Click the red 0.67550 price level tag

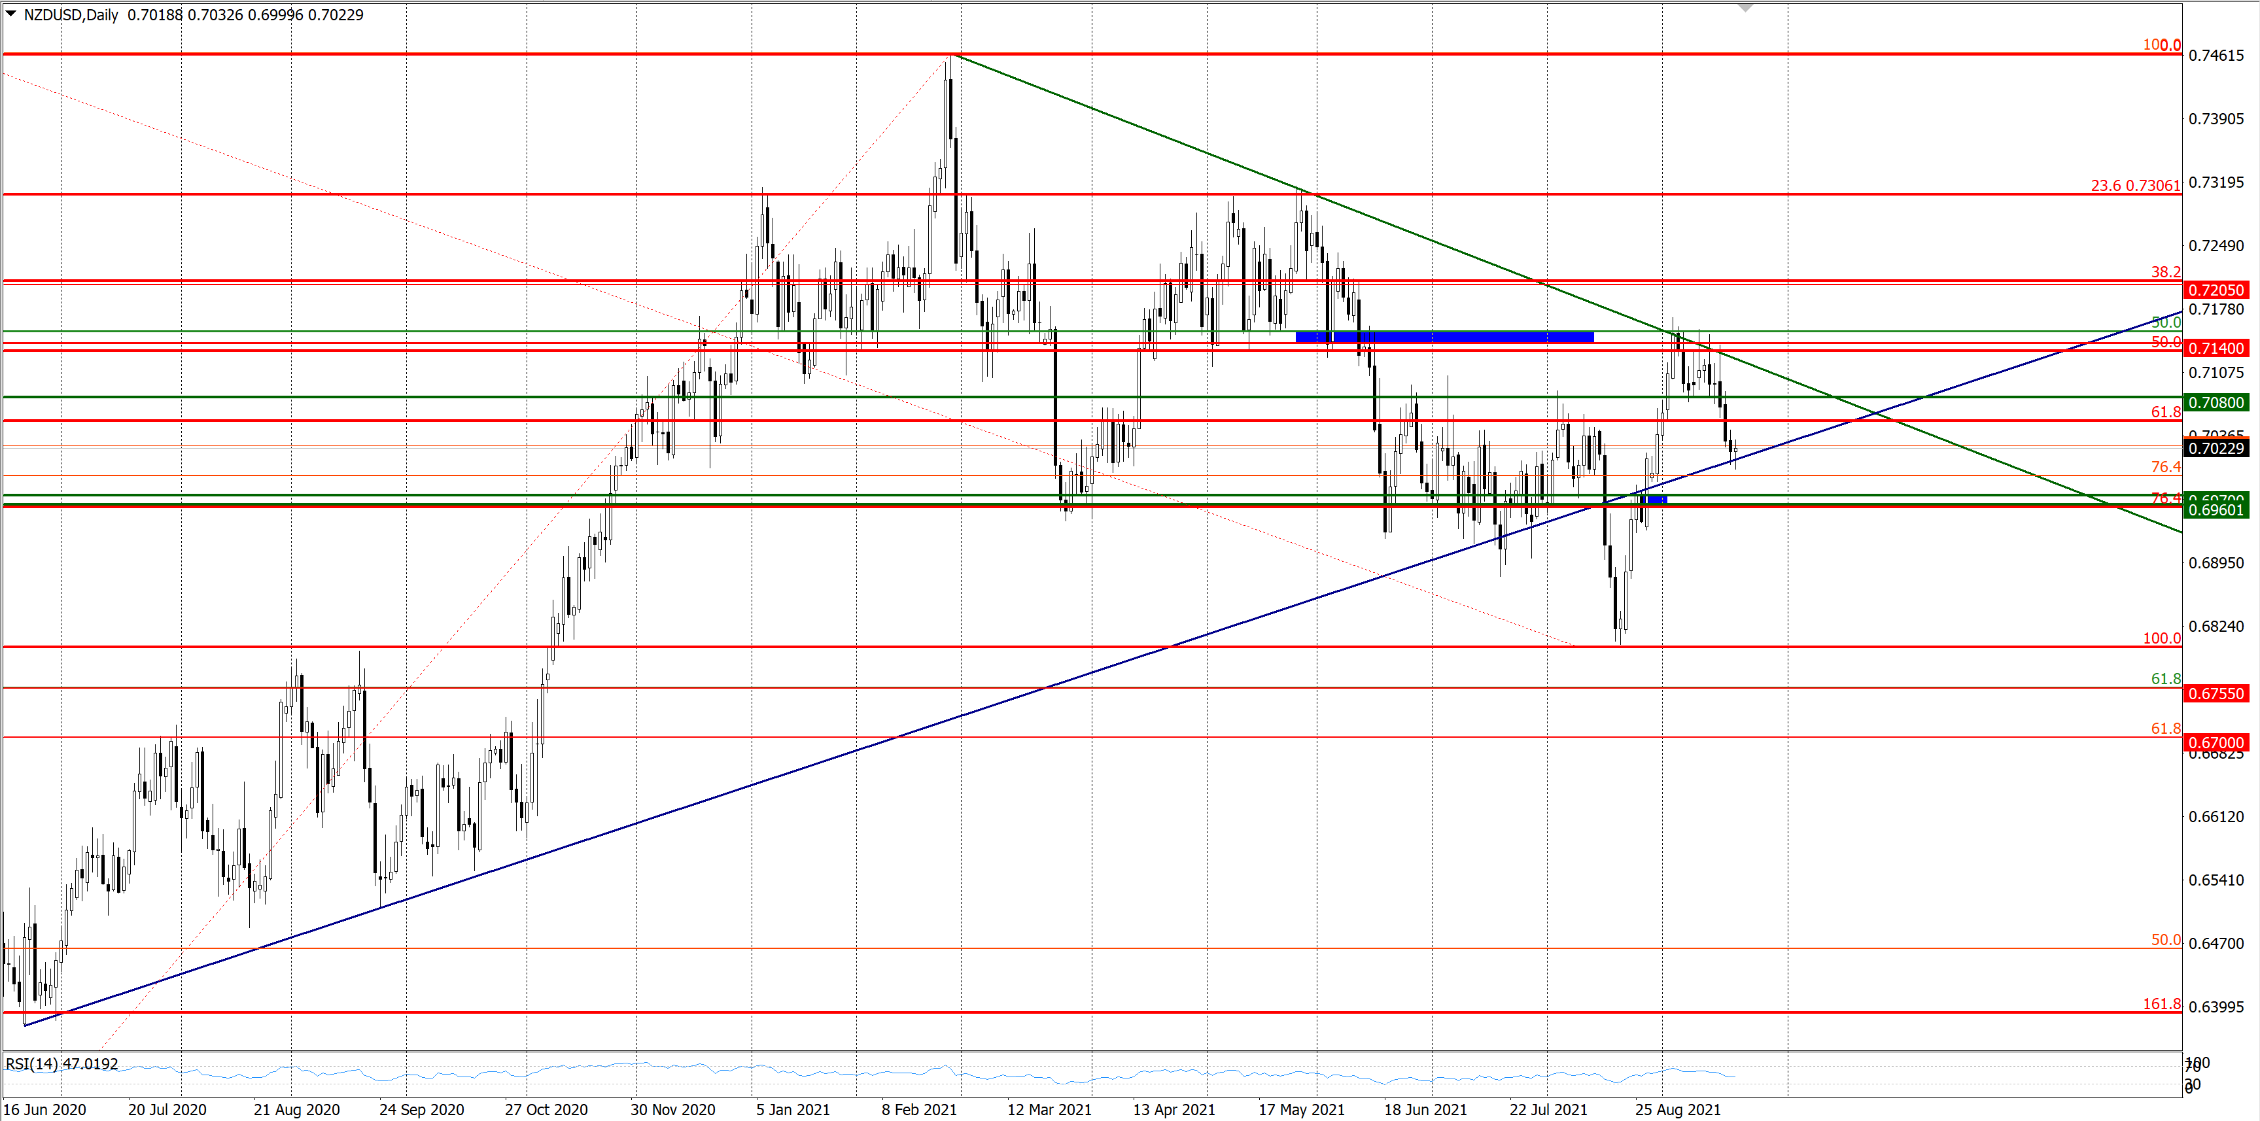coord(2216,694)
